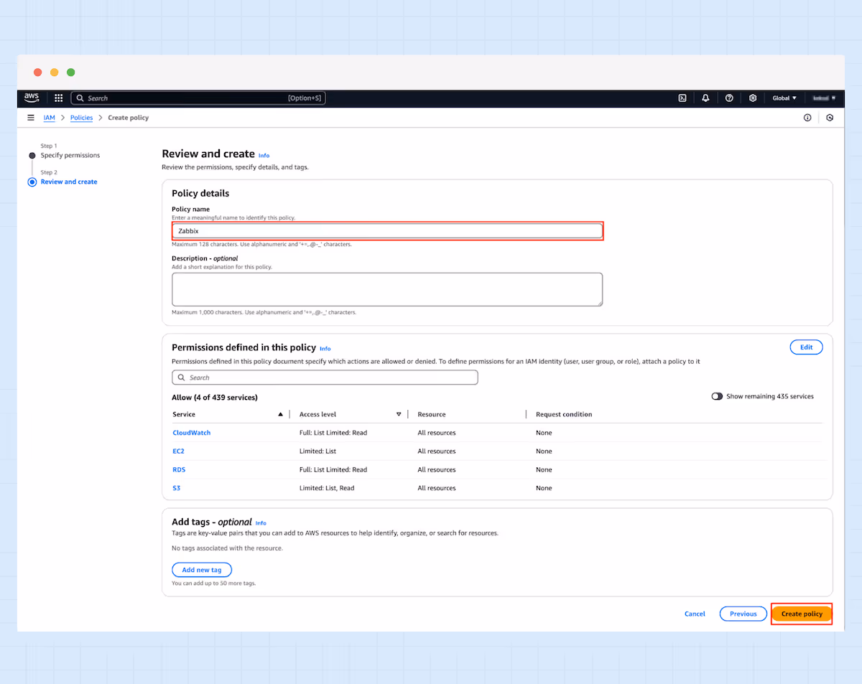Open Info link next to Permissions defined
This screenshot has width=862, height=684.
click(325, 349)
